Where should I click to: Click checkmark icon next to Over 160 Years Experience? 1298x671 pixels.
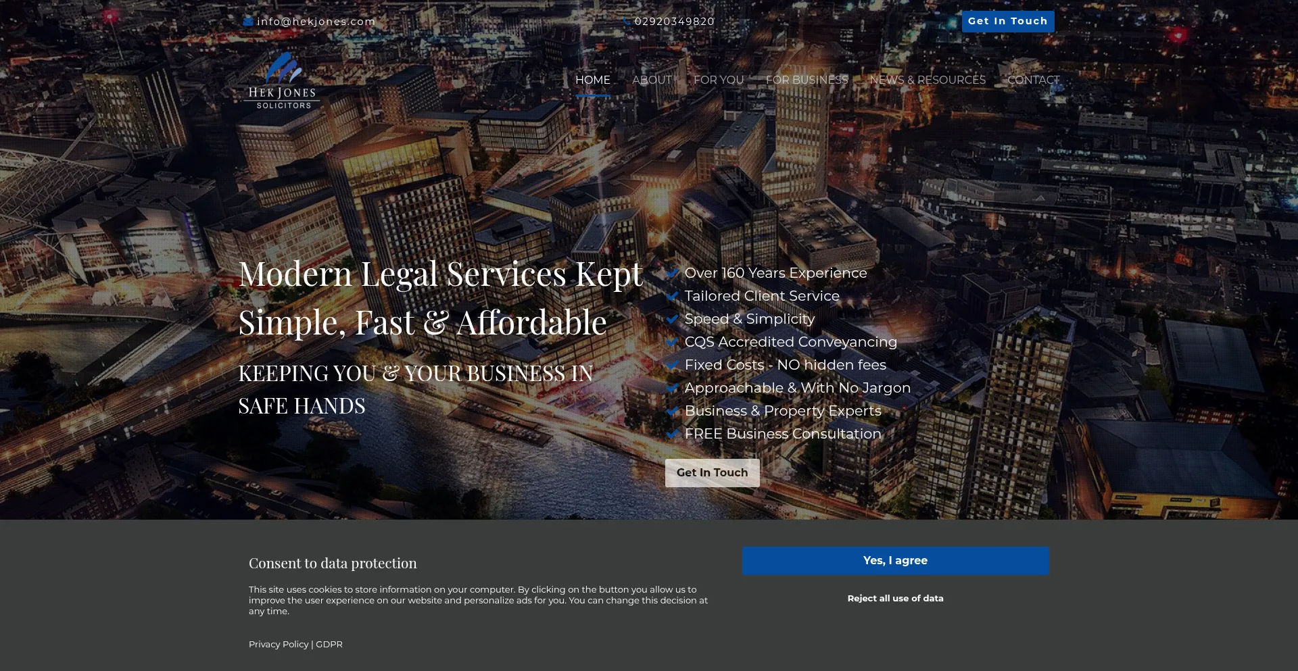coord(673,273)
